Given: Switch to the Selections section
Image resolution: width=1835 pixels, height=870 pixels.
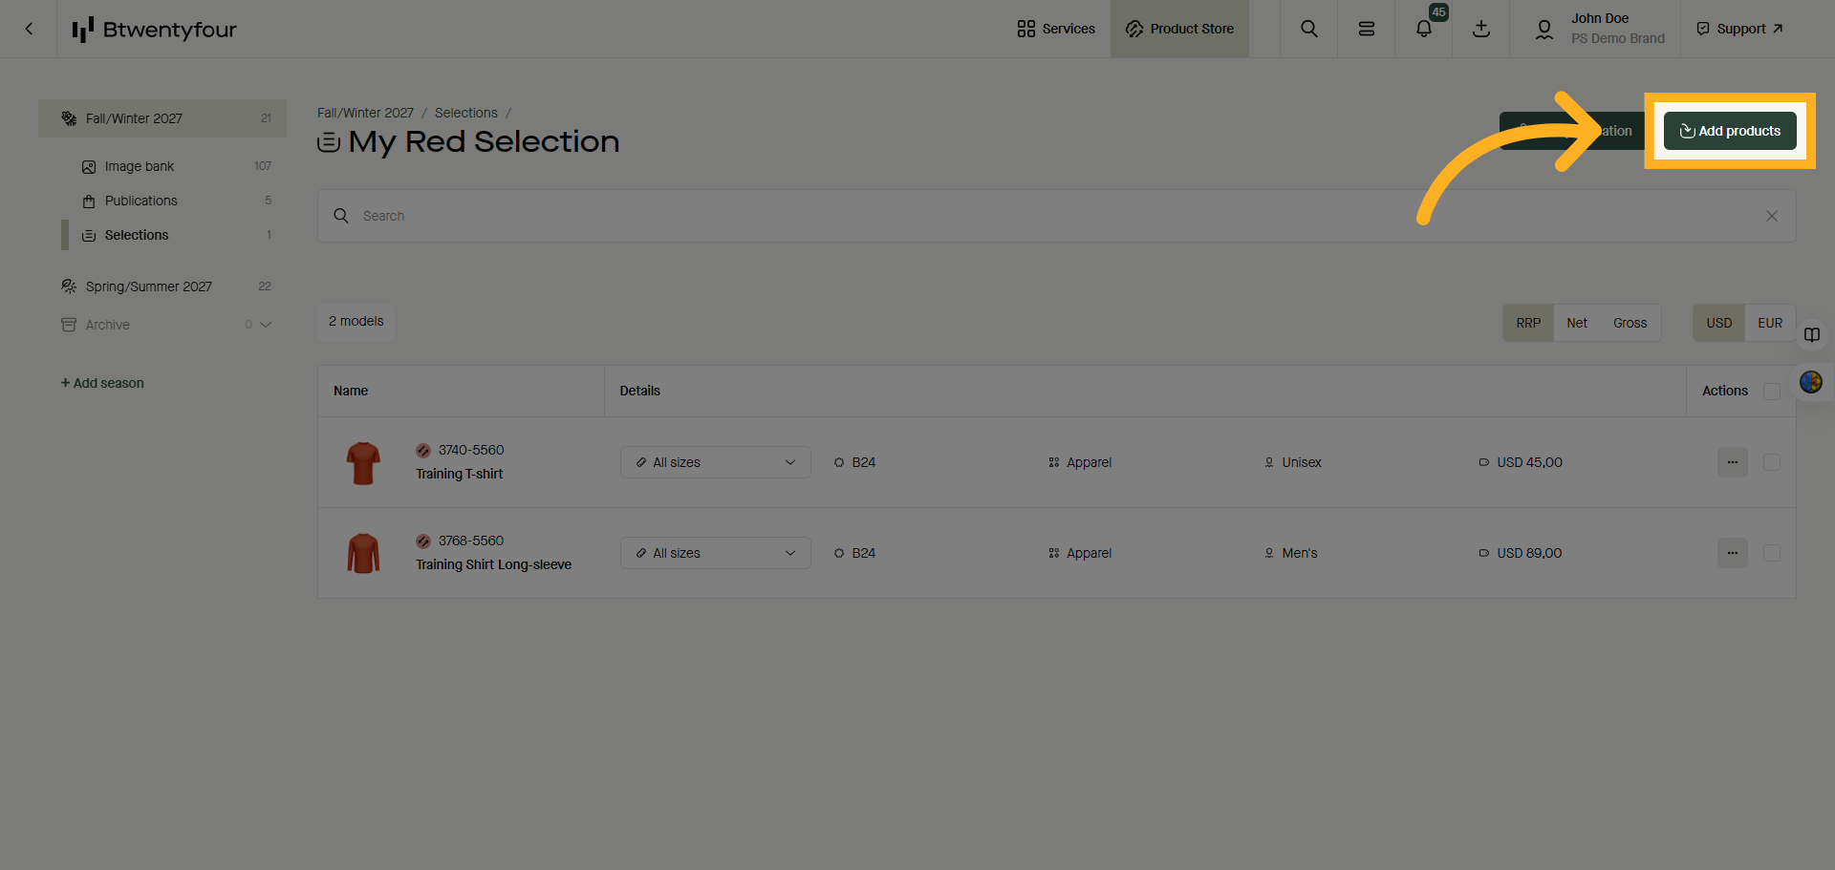Looking at the screenshot, I should [x=136, y=235].
